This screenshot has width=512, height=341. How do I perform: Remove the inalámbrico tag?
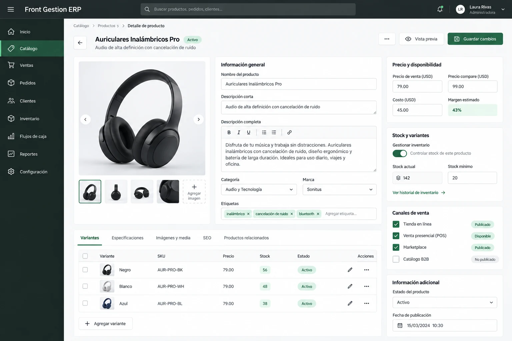[x=248, y=214]
